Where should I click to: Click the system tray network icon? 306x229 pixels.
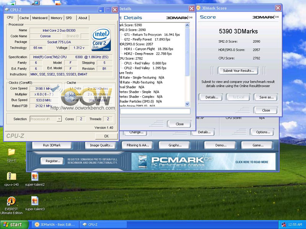(x=284, y=225)
